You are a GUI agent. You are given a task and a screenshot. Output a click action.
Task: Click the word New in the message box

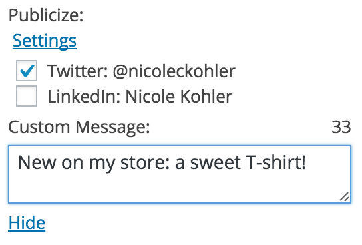tap(37, 162)
